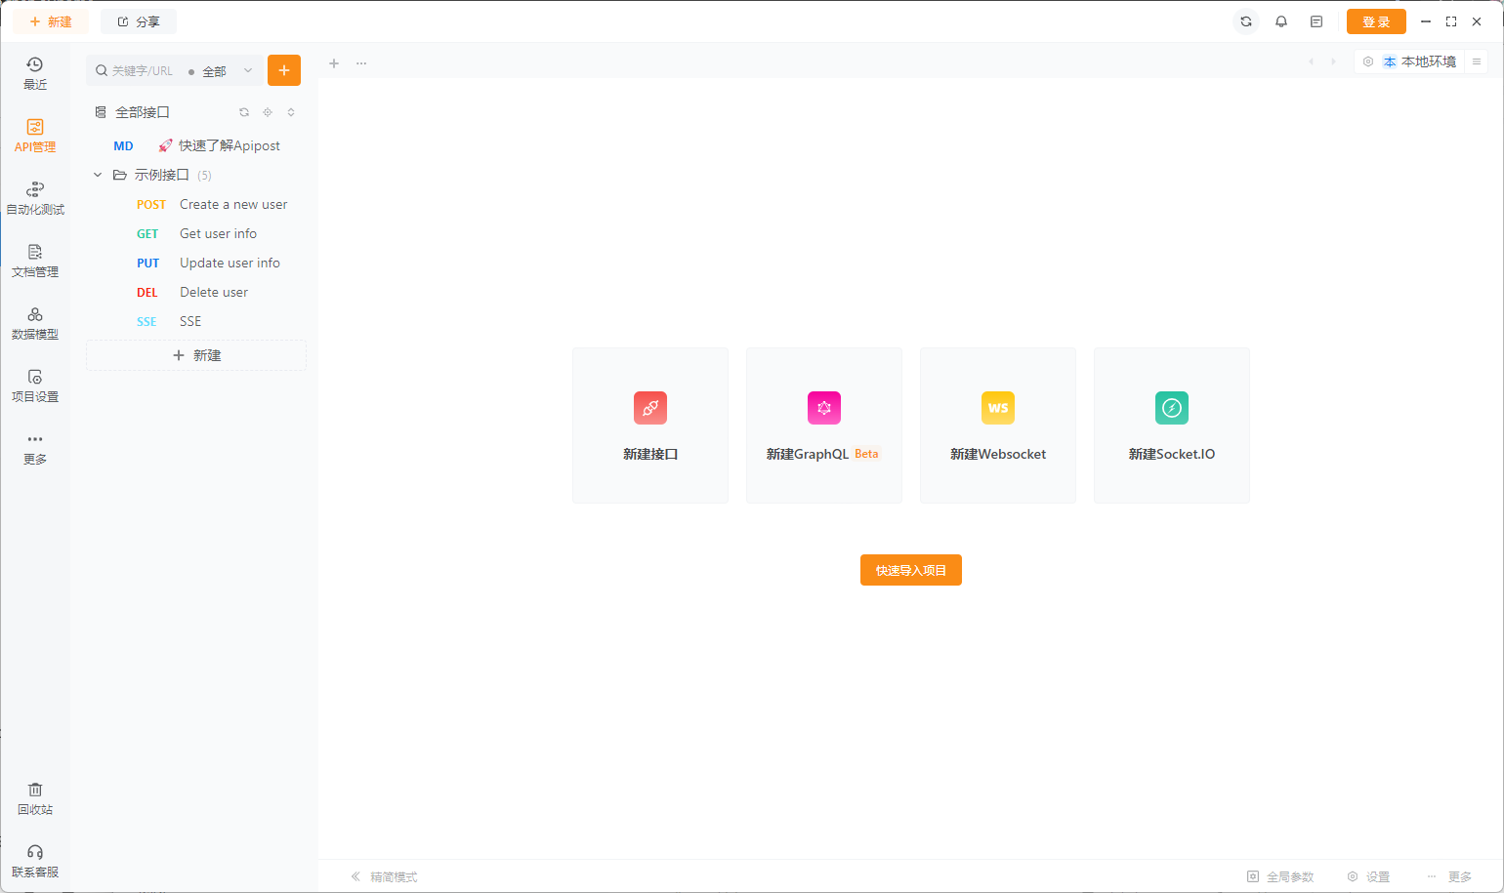Contact support via 联系客服 icon
Viewport: 1504px width, 893px height.
click(x=35, y=860)
